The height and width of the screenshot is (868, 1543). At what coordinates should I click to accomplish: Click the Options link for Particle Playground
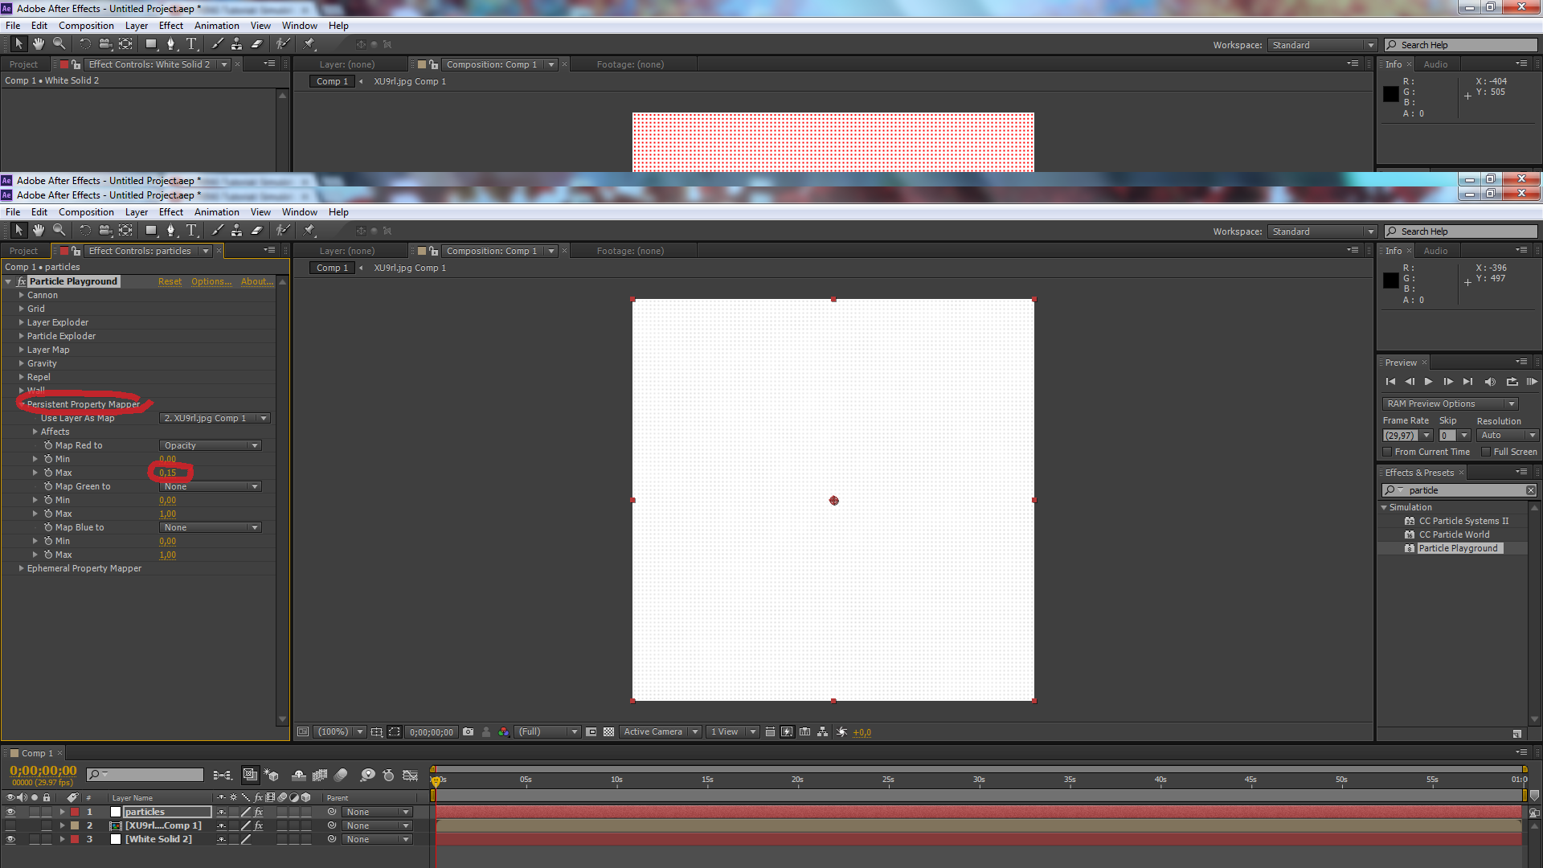211,281
